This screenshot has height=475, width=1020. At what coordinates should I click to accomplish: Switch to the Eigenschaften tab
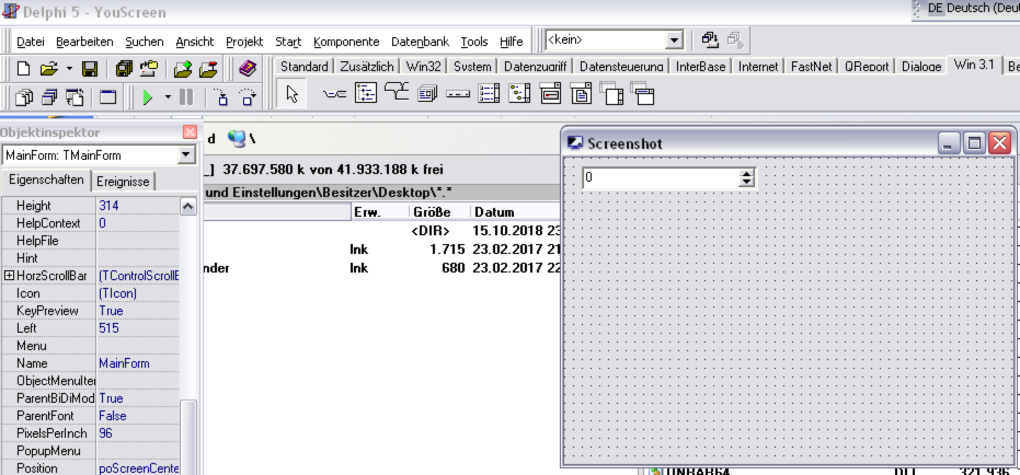(47, 180)
